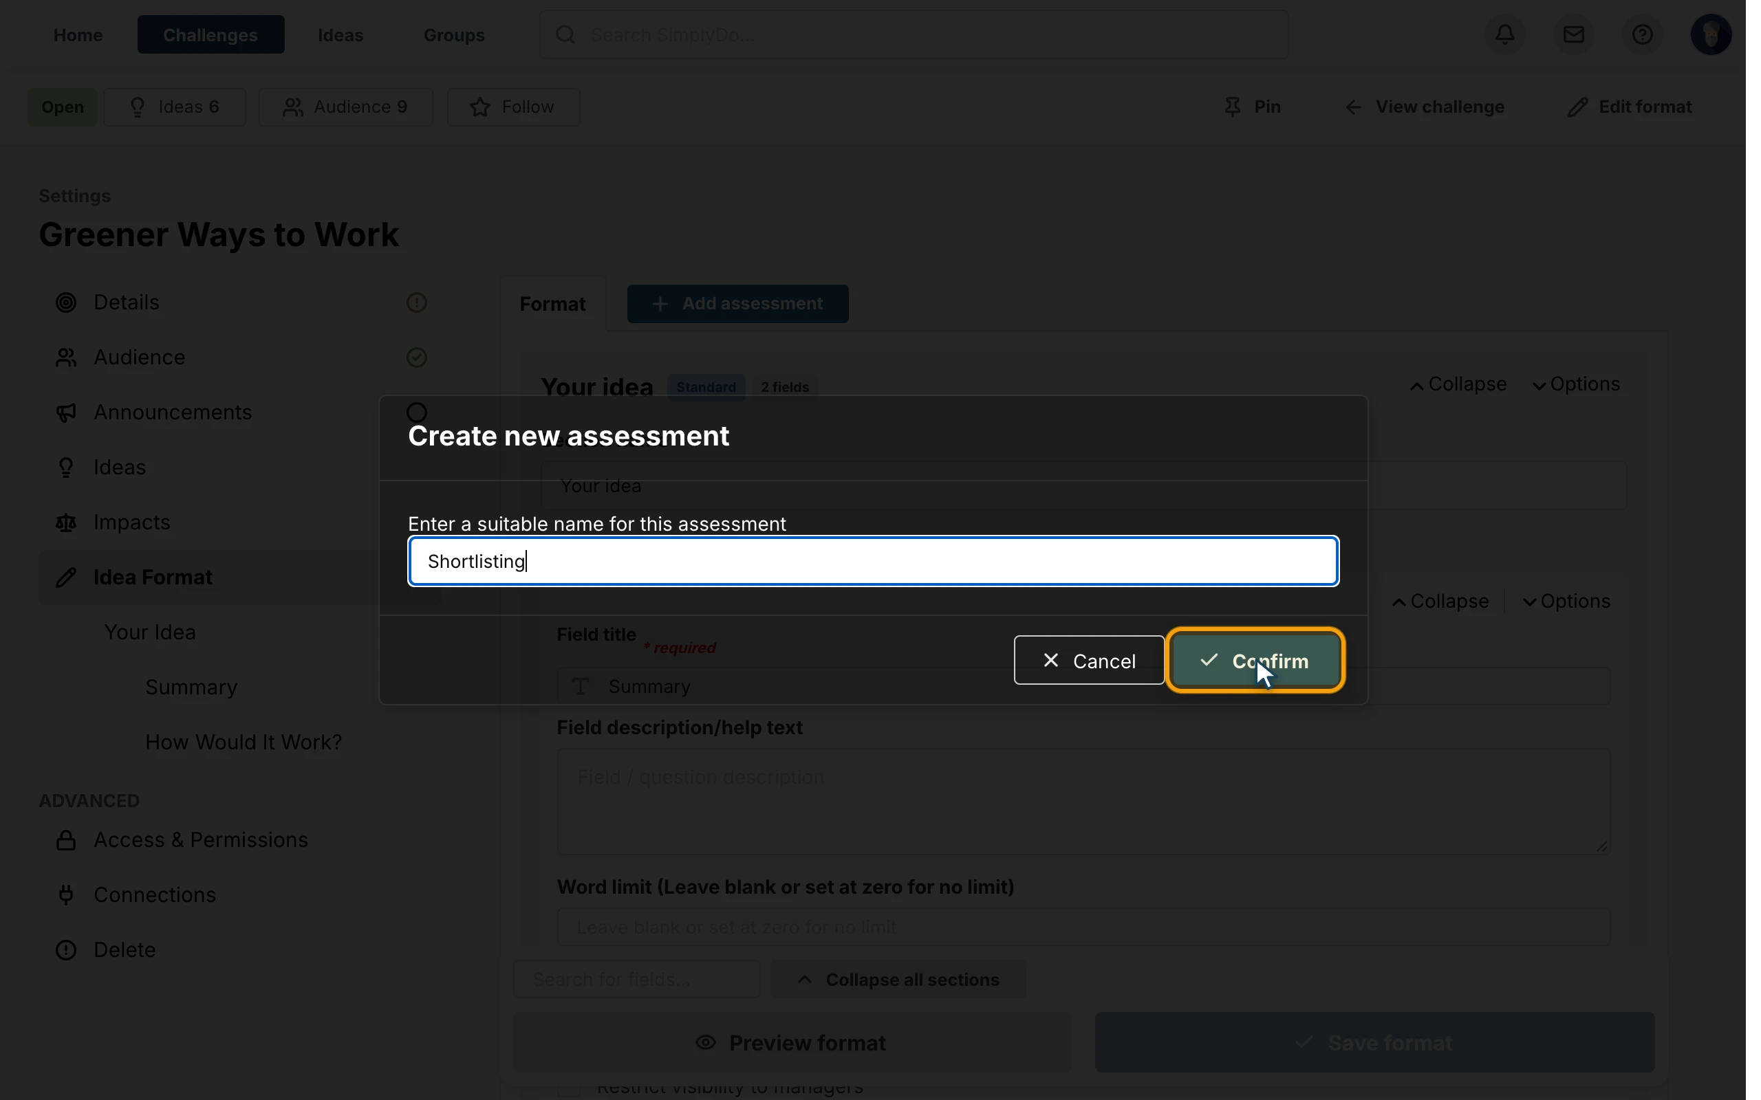Select Idea Format in settings sidebar
This screenshot has height=1100, width=1761.
coord(239,577)
